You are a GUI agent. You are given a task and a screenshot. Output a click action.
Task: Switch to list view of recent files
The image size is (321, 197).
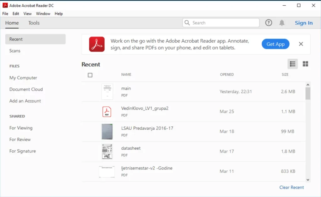[292, 64]
